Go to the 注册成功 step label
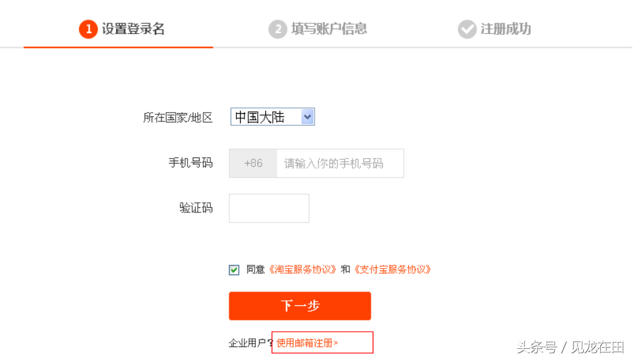This screenshot has width=633, height=359. [505, 29]
